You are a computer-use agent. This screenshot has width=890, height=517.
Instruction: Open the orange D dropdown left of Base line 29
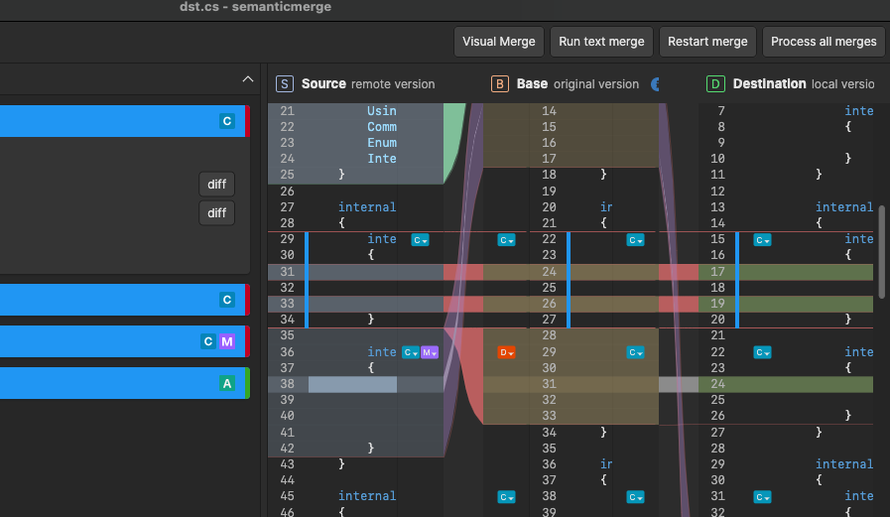[x=506, y=352]
